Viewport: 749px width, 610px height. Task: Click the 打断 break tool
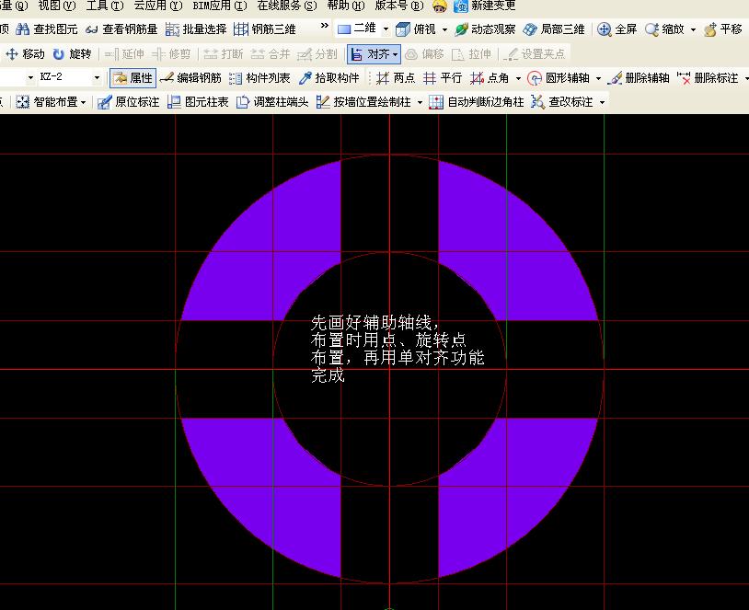point(223,54)
